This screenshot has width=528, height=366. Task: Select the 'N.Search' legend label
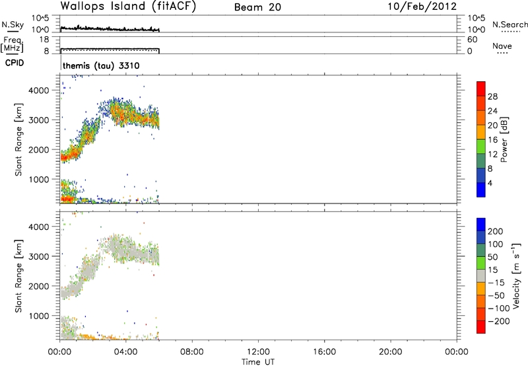pos(510,24)
